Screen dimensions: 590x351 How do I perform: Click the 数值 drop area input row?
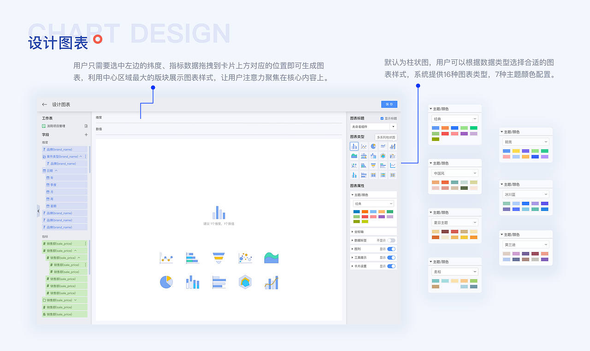(x=218, y=129)
